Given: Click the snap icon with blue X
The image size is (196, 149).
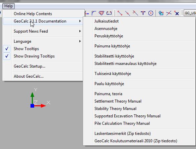Looking at the screenshot, I should 177,13.
